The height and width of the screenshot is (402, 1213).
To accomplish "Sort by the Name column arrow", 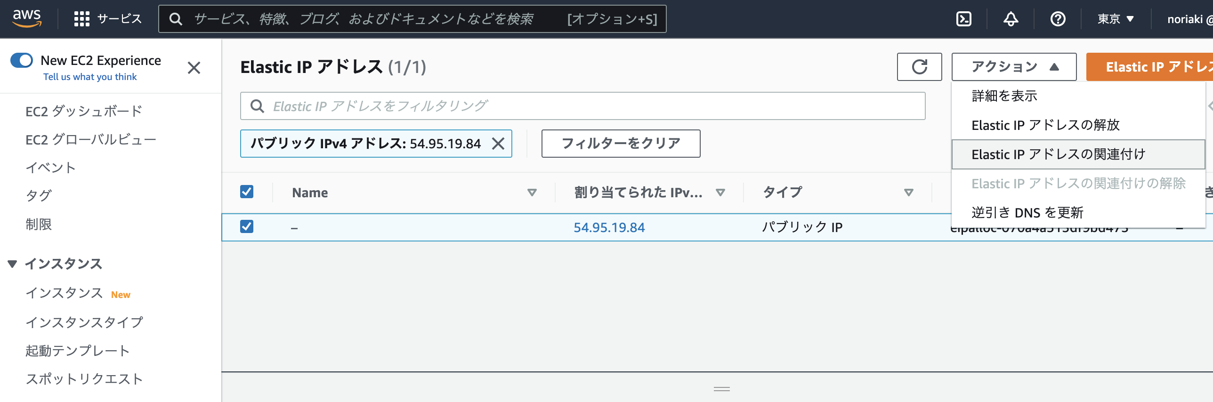I will [532, 193].
